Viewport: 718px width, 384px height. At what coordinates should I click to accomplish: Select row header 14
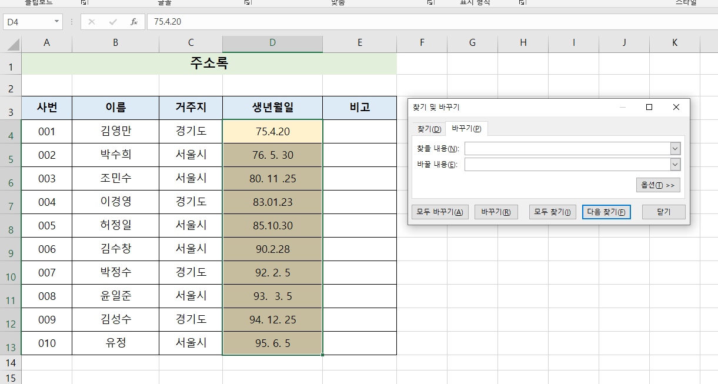[11, 362]
